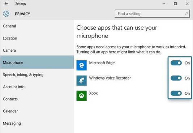Click the Microsoft Edge label

102,63
